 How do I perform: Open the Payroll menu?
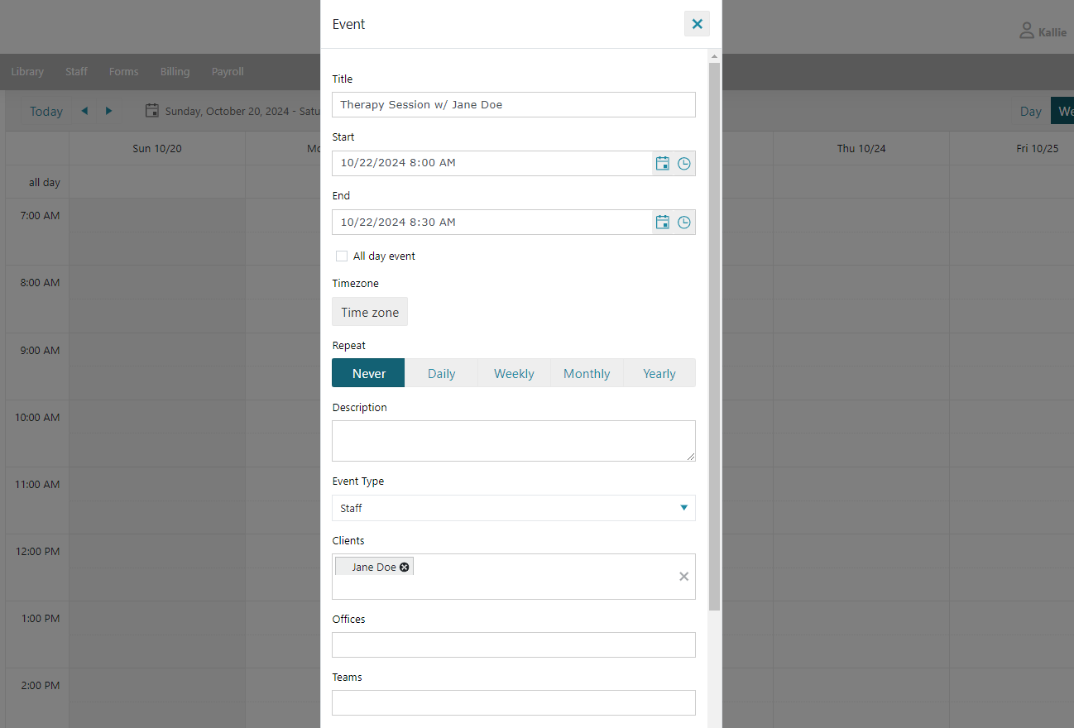(228, 72)
